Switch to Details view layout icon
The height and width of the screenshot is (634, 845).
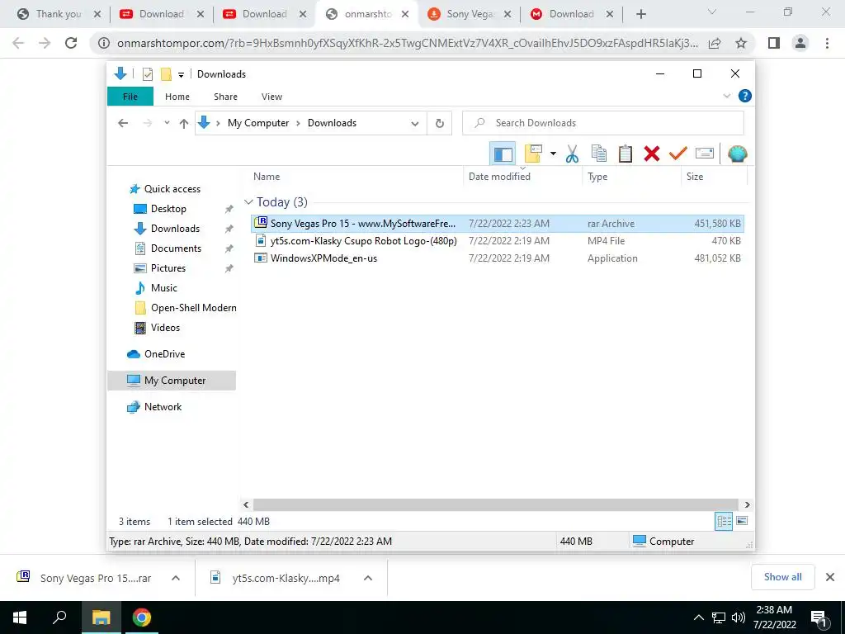[724, 521]
